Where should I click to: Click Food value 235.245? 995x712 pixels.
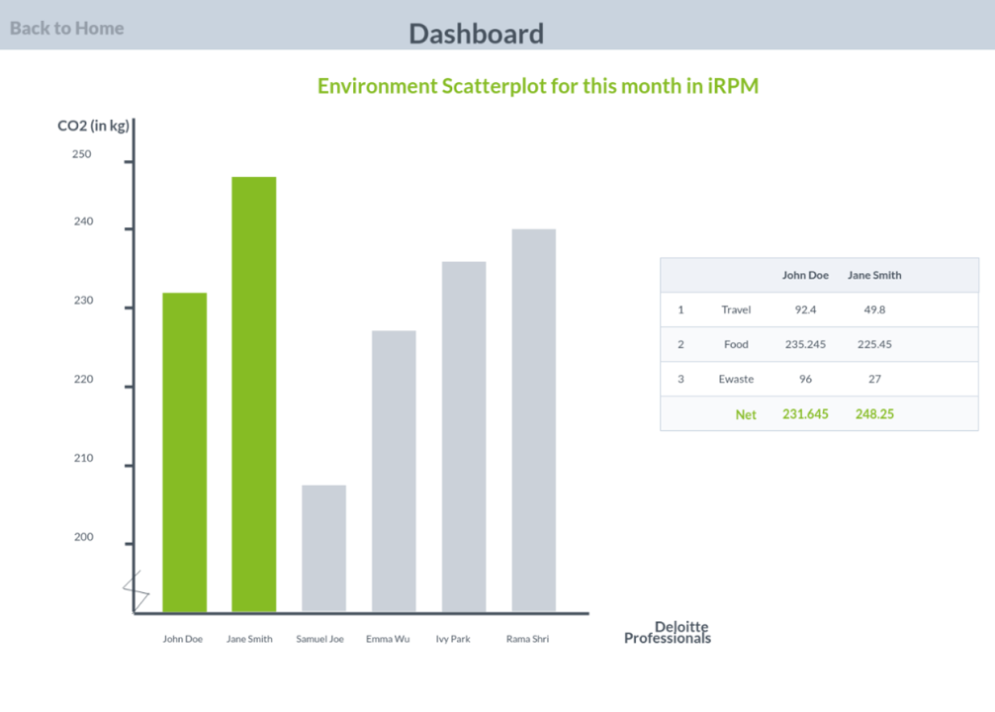(805, 344)
